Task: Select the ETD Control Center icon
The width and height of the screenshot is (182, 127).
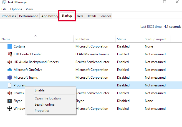Action: coord(10,54)
